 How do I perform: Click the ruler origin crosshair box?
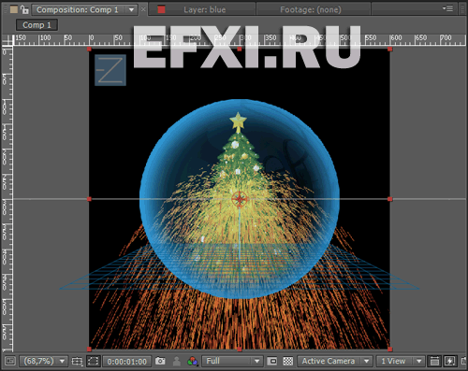[7, 40]
